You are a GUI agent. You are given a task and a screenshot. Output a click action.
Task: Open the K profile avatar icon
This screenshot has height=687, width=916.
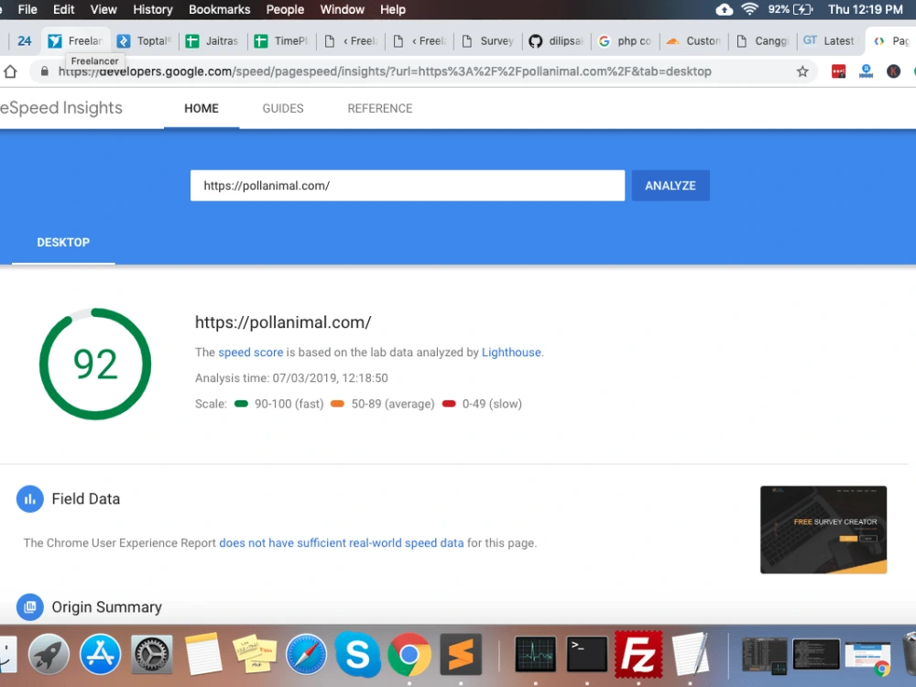click(893, 71)
